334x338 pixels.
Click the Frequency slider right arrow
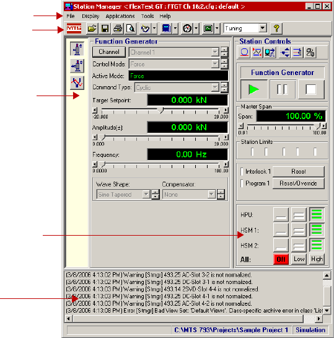tap(226, 164)
